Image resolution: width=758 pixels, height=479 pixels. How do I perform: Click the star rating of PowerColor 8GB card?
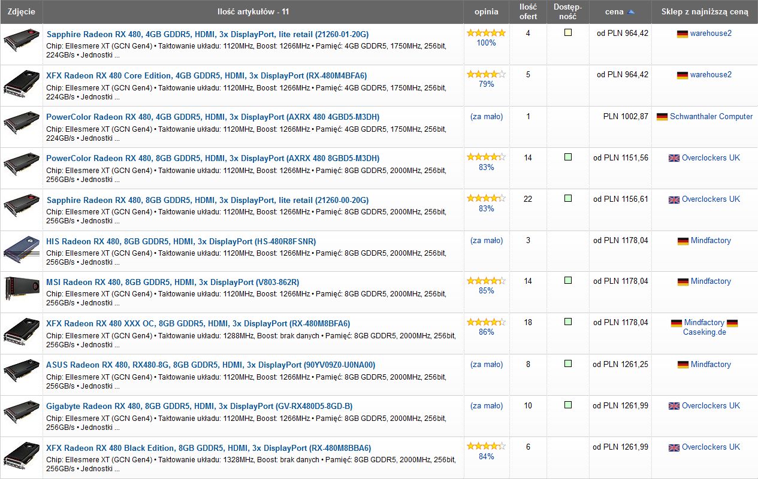[486, 157]
